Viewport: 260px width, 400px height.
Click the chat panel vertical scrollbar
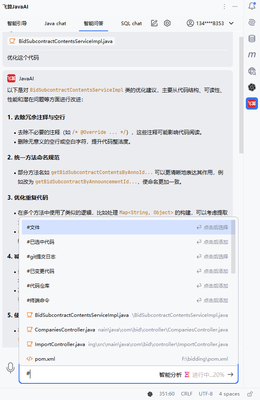click(241, 95)
